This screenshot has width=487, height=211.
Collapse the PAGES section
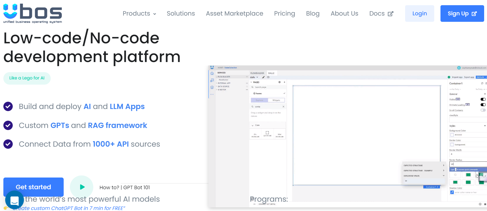(251, 82)
